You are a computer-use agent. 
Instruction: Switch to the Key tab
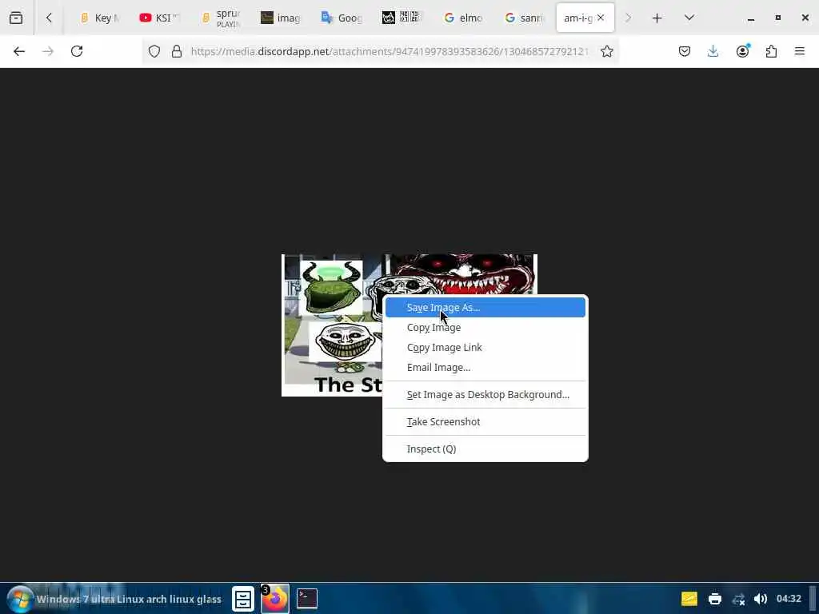100,18
